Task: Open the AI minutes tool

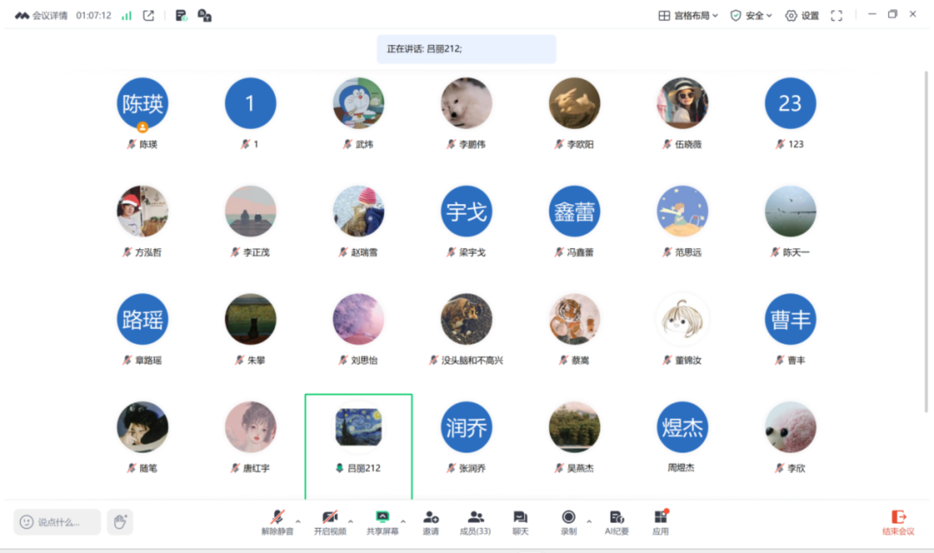Action: pyautogui.click(x=616, y=522)
